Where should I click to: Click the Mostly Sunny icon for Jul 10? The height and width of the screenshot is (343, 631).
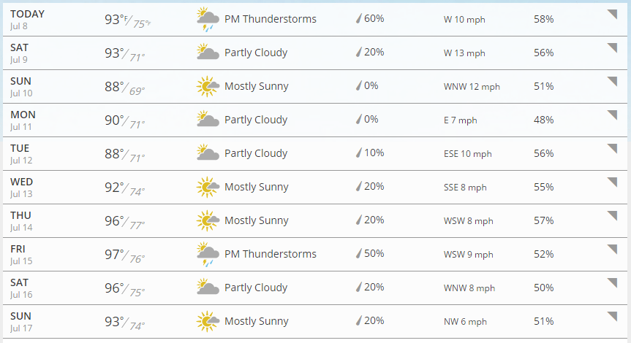tap(208, 86)
